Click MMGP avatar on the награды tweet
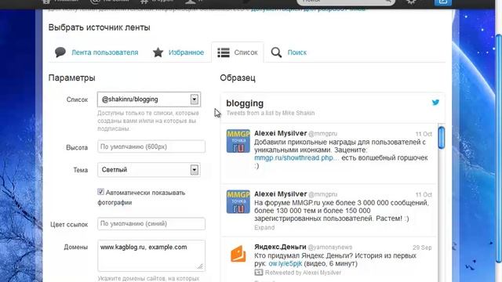This screenshot has width=502, height=282. [238, 141]
